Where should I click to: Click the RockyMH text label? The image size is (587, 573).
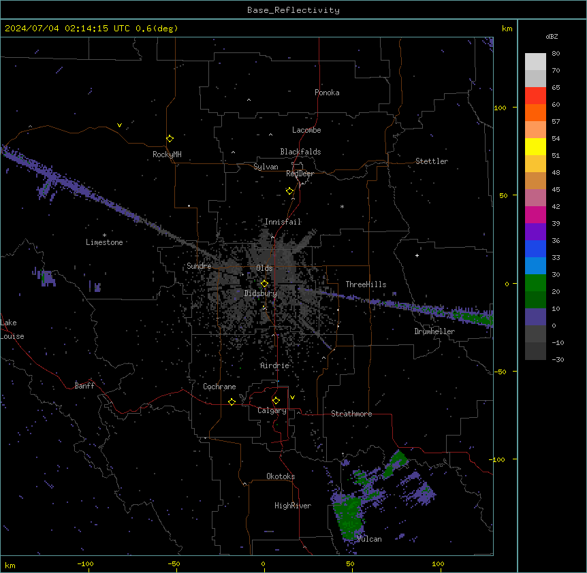click(x=167, y=154)
